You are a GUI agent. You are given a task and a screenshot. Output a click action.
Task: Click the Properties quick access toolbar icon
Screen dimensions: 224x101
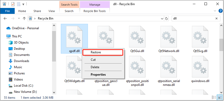coord(13,4)
